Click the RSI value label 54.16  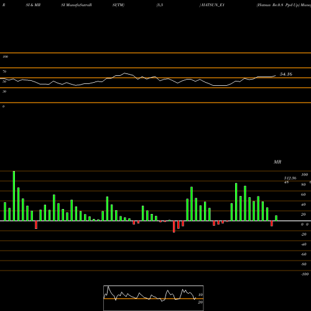(286, 74)
